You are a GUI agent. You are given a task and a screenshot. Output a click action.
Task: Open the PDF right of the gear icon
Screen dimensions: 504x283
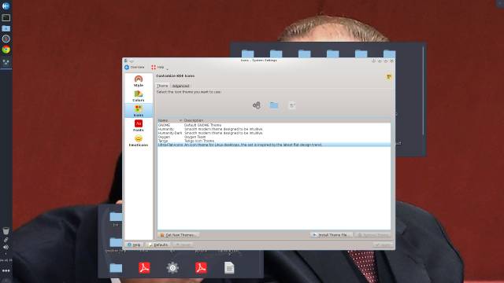[201, 267]
